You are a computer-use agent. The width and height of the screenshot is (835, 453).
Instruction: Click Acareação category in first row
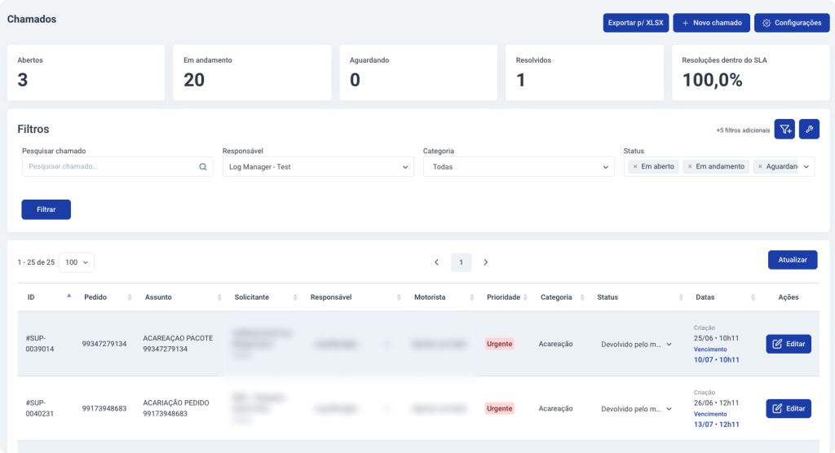click(x=555, y=344)
